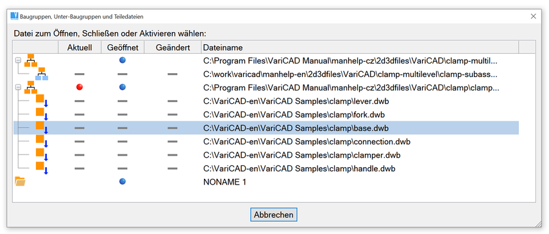
Task: Click the blue Geöffnet dot in first row
Action: click(x=122, y=60)
